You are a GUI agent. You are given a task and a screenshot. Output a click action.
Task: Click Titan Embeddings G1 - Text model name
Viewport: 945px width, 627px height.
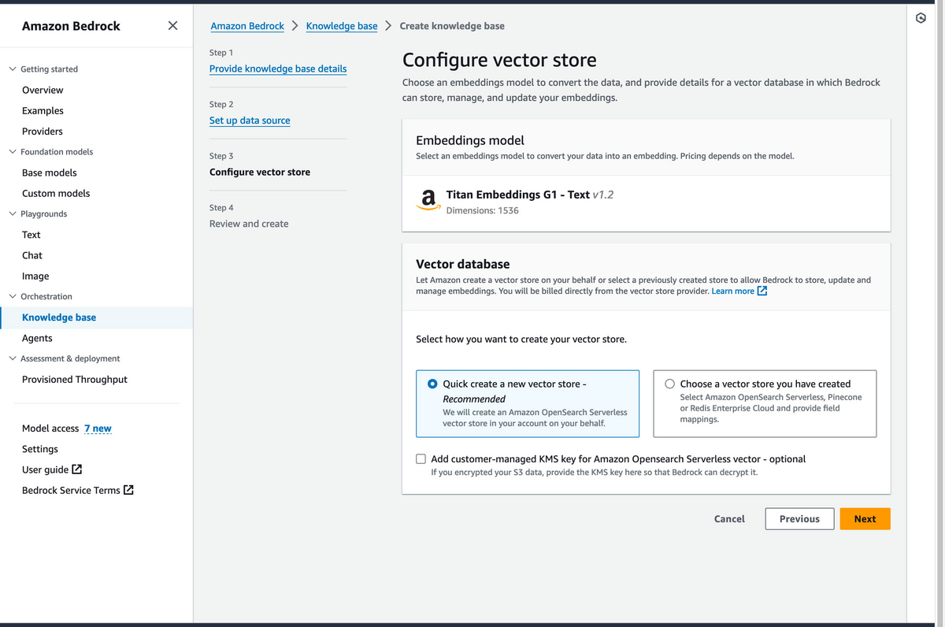point(518,195)
